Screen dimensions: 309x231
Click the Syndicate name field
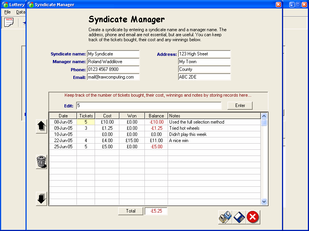pyautogui.click(x=113, y=54)
